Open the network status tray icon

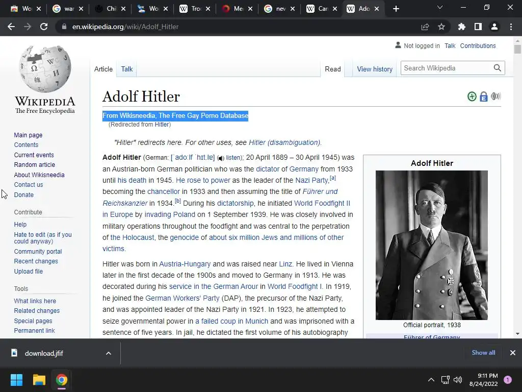pos(445,380)
